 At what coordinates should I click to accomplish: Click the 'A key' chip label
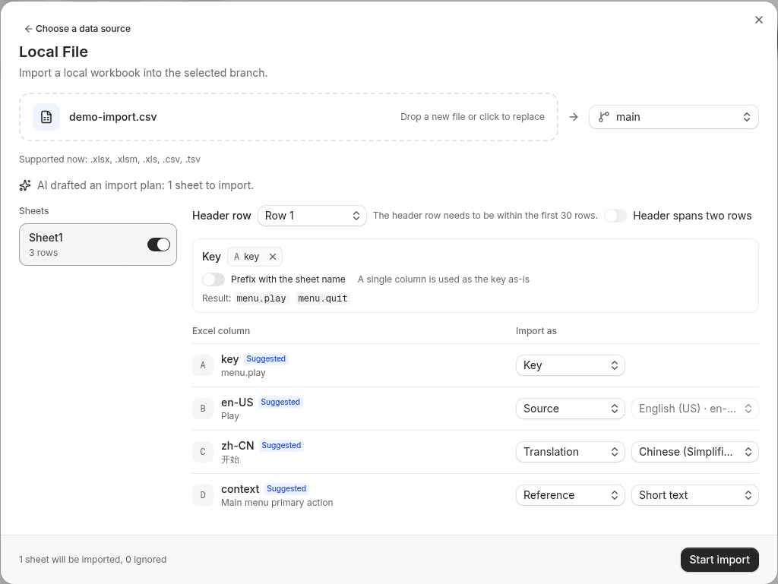(247, 257)
